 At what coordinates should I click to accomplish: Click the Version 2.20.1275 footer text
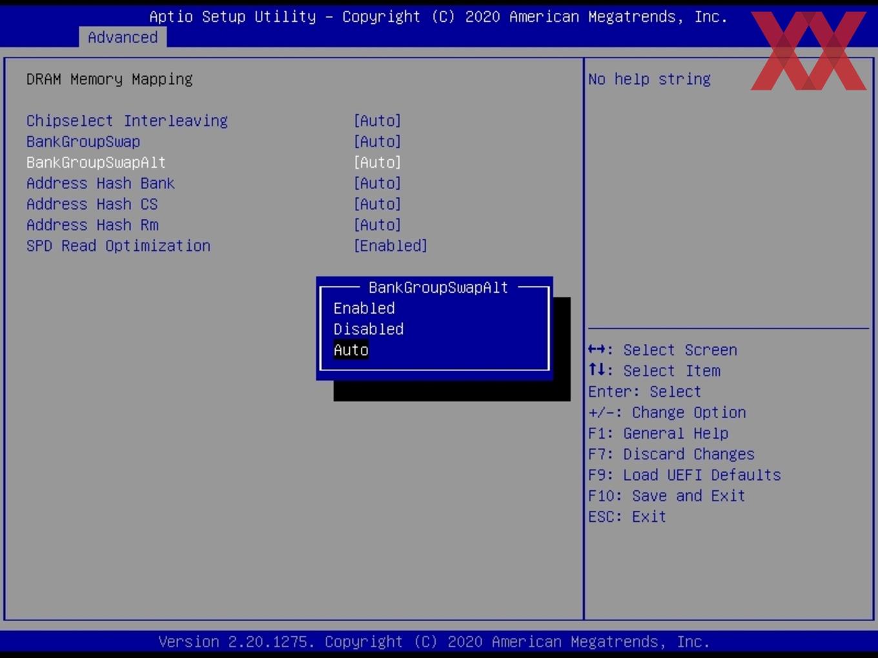pyautogui.click(x=434, y=642)
